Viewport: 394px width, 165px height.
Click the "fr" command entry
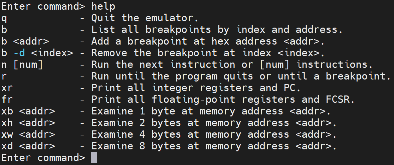tap(7, 99)
